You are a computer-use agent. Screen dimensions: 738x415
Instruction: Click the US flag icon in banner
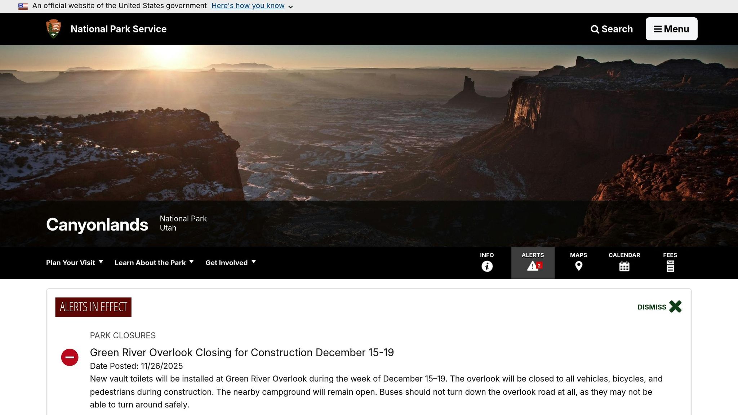[x=23, y=6]
